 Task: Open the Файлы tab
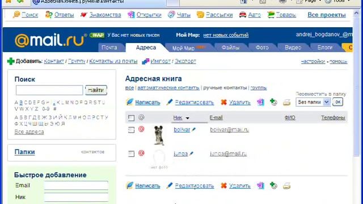coord(230,48)
